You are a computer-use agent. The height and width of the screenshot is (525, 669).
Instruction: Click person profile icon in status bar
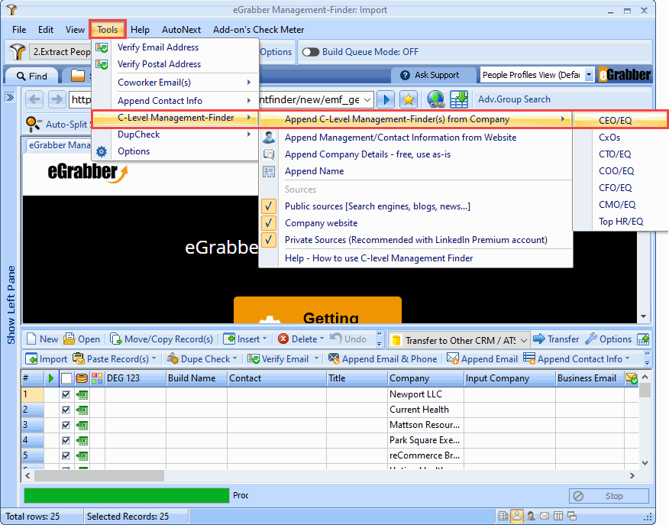(517, 516)
